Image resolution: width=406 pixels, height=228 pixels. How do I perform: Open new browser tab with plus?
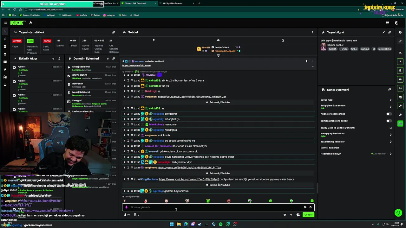pyautogui.click(x=199, y=3)
